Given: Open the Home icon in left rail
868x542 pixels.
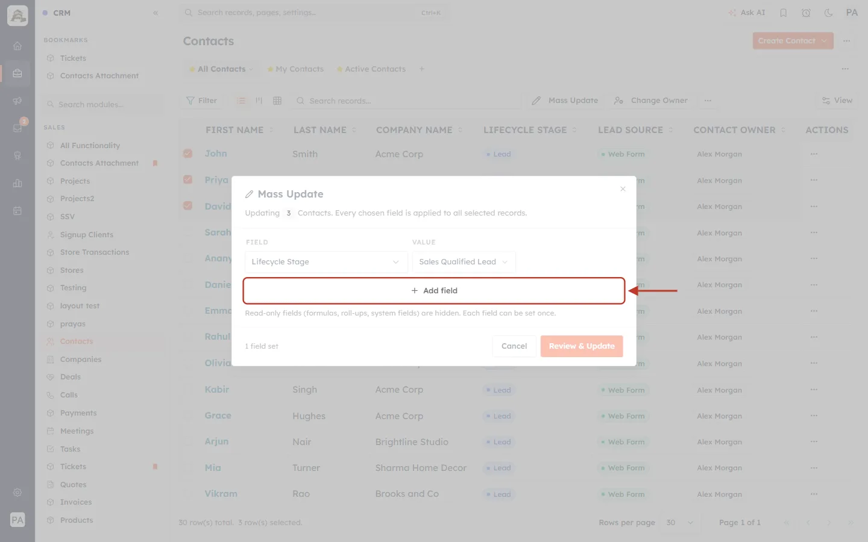Looking at the screenshot, I should [x=17, y=46].
